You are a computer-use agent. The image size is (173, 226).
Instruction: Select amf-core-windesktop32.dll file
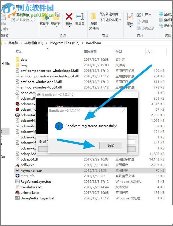pyautogui.click(x=41, y=82)
